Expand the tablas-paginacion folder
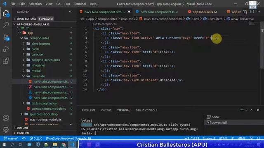 [x=24, y=103]
